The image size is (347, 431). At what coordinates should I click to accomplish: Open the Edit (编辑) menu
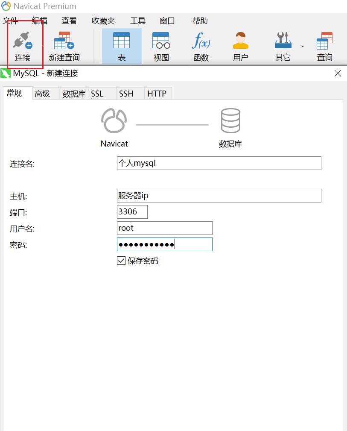coord(40,21)
